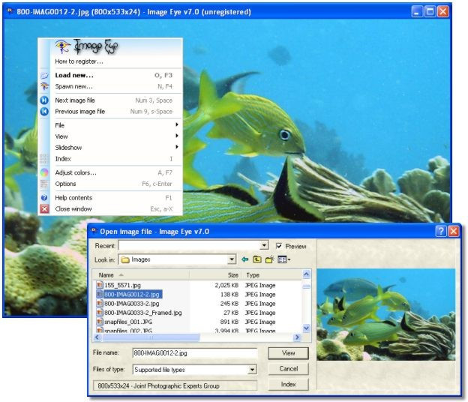Image resolution: width=468 pixels, height=402 pixels.
Task: Click the Options settings icon in menu
Action: click(44, 184)
